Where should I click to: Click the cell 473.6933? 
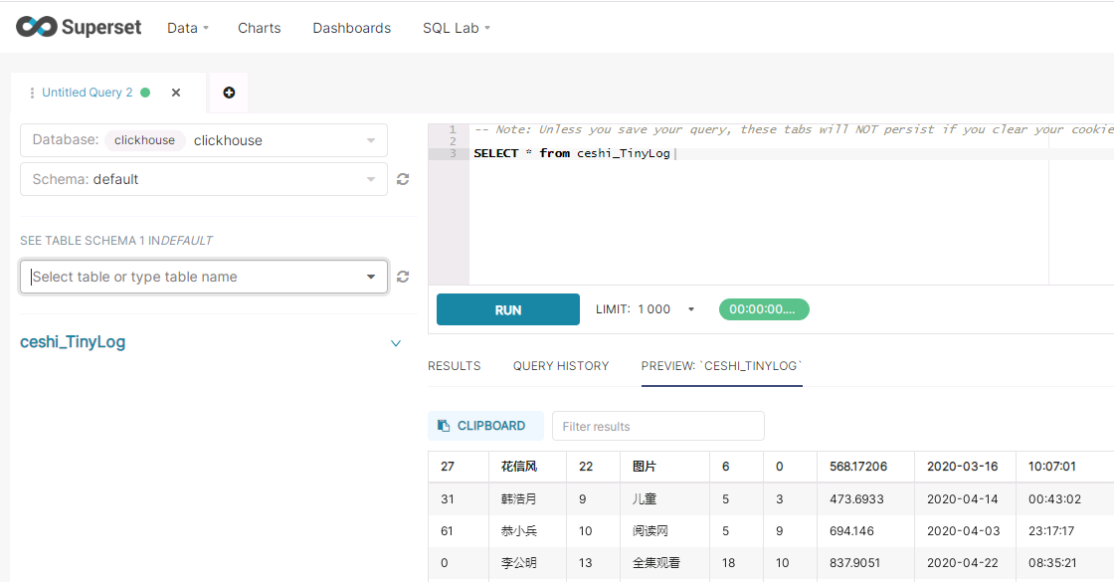tap(865, 498)
